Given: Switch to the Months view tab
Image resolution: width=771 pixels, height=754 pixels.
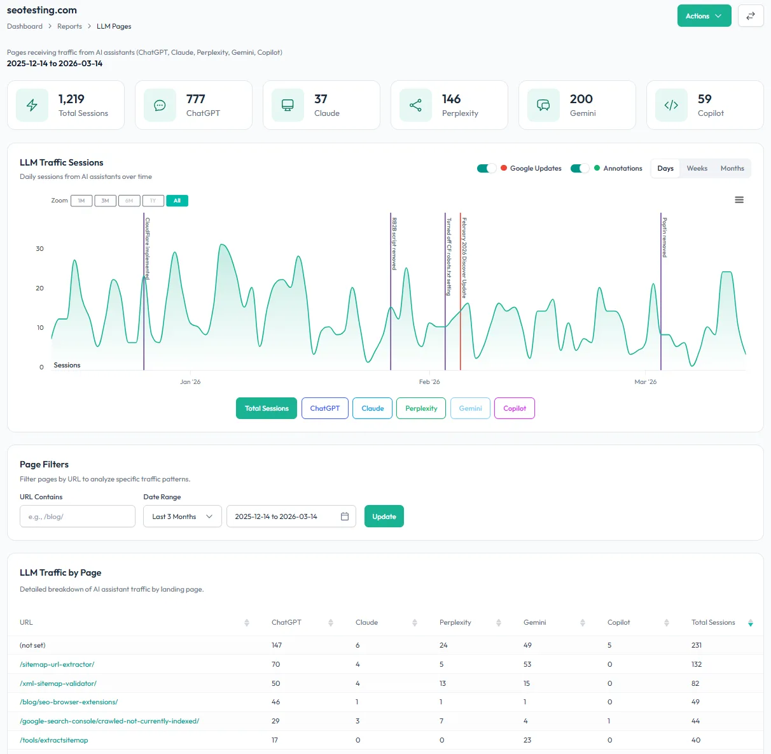Looking at the screenshot, I should point(732,168).
